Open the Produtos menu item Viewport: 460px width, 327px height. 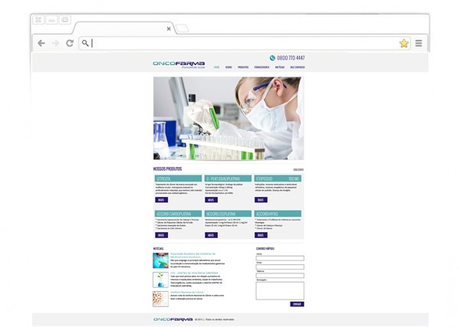tap(243, 67)
